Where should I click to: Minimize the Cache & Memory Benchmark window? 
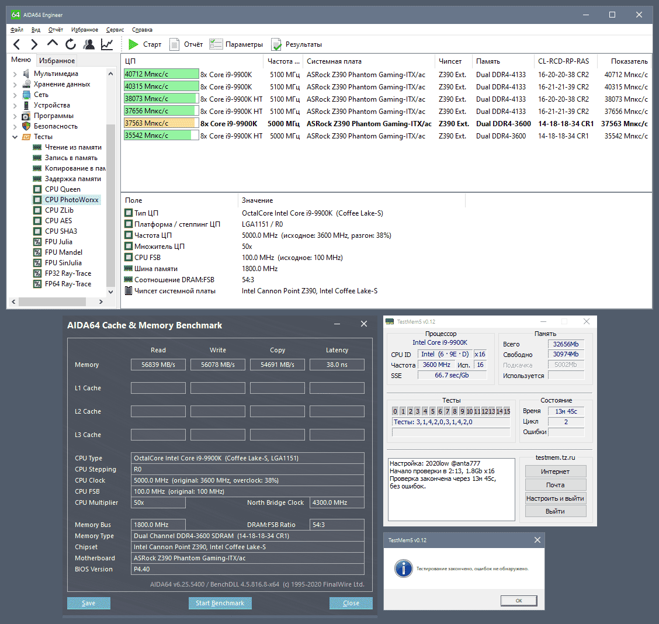tap(337, 324)
